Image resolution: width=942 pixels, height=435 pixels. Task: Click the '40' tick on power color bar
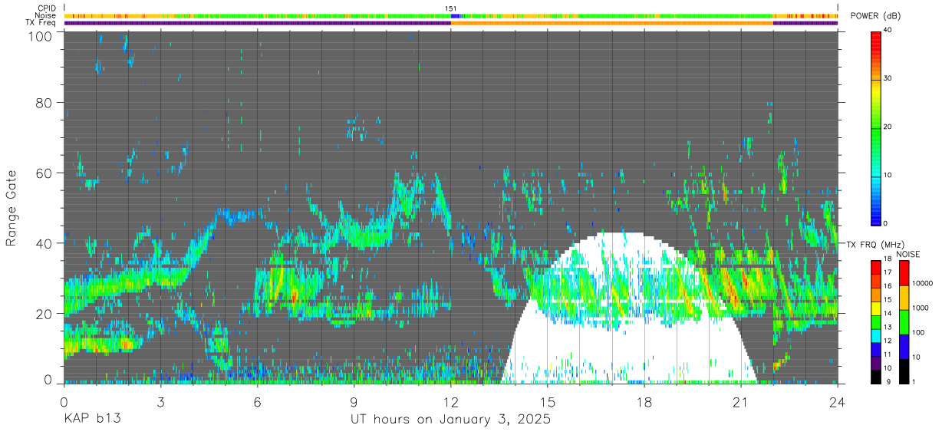(x=888, y=31)
